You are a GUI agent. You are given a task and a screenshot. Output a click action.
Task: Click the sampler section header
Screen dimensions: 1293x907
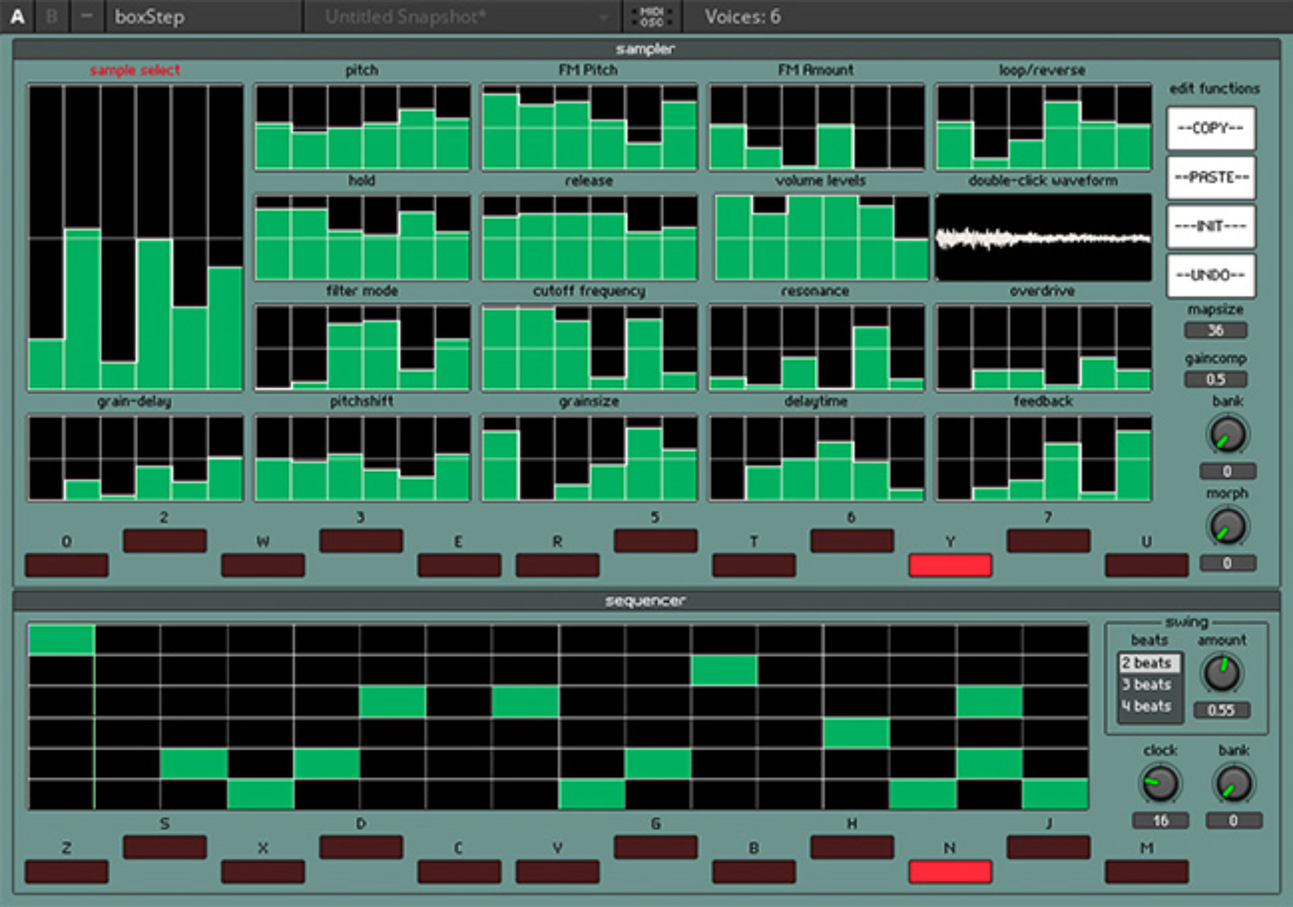coord(644,48)
